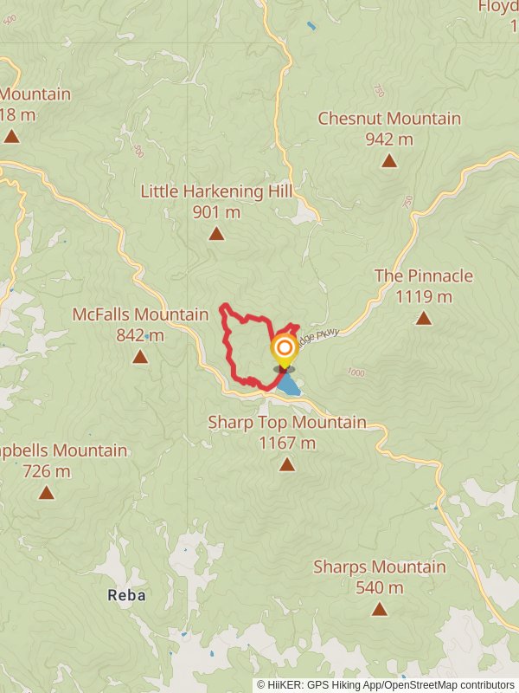Click the blue lake near the trailhead
Viewport: 519px width, 693px height.
pos(290,385)
